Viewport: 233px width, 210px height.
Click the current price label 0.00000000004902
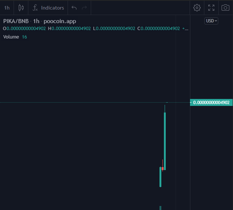(211, 102)
